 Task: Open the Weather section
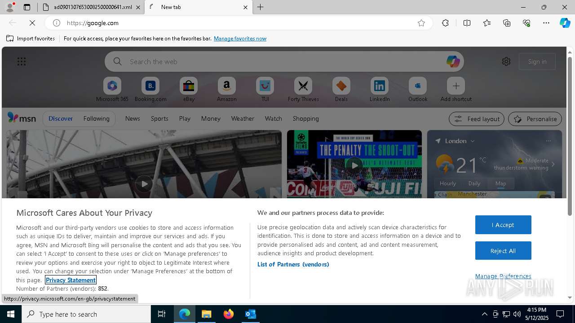[x=243, y=118]
